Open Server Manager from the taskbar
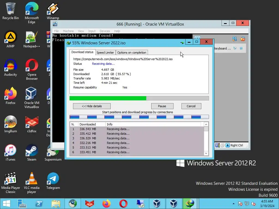 coord(22,204)
